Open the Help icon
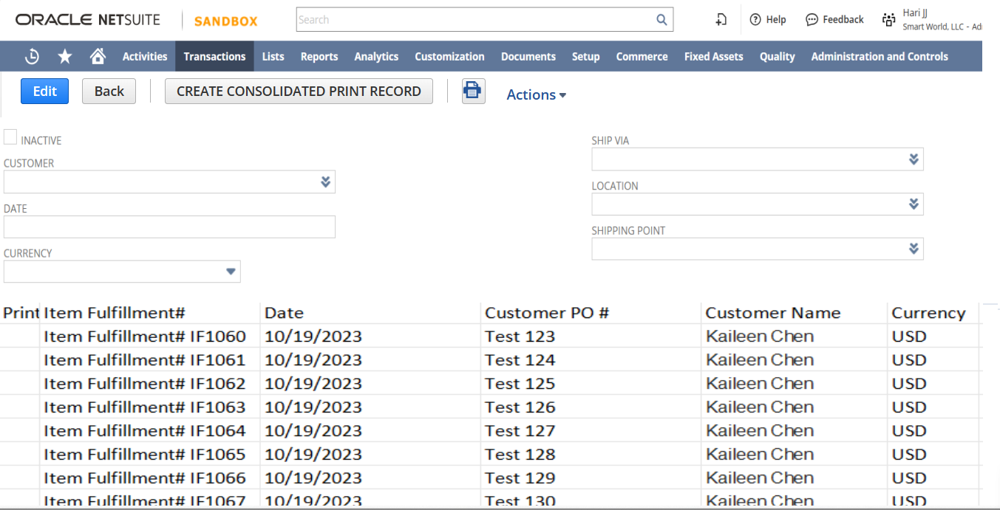Viewport: 1000px width, 510px height. tap(755, 20)
